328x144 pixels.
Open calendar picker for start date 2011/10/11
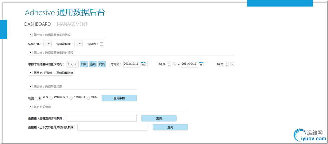click(x=143, y=64)
